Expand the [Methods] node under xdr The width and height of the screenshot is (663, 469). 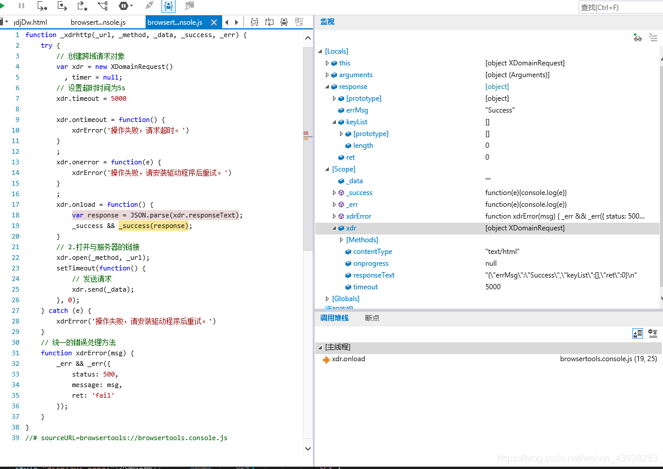(341, 240)
